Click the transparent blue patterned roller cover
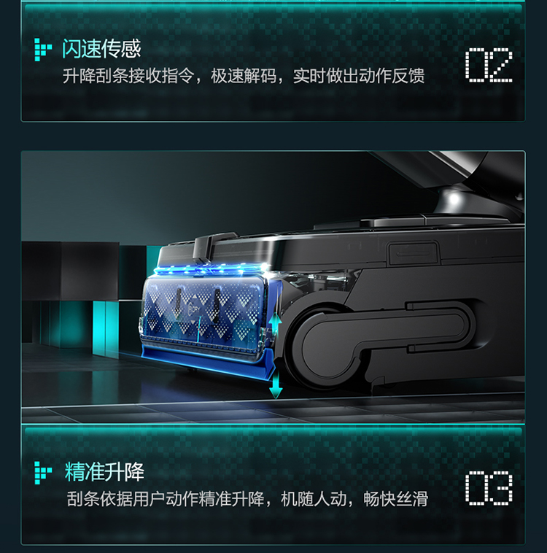 pos(203,312)
